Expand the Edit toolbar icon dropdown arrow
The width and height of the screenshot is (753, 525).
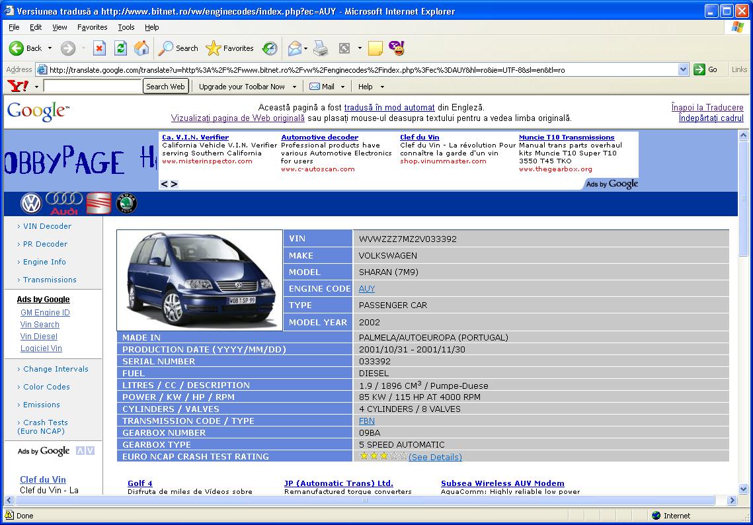click(360, 48)
